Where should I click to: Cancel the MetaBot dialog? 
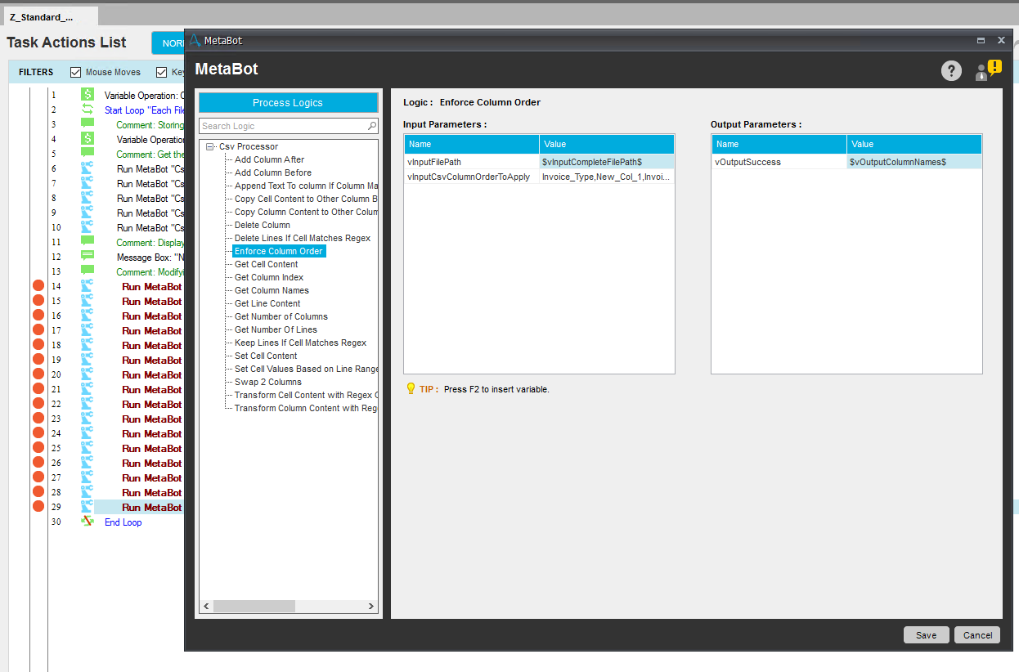tap(977, 635)
